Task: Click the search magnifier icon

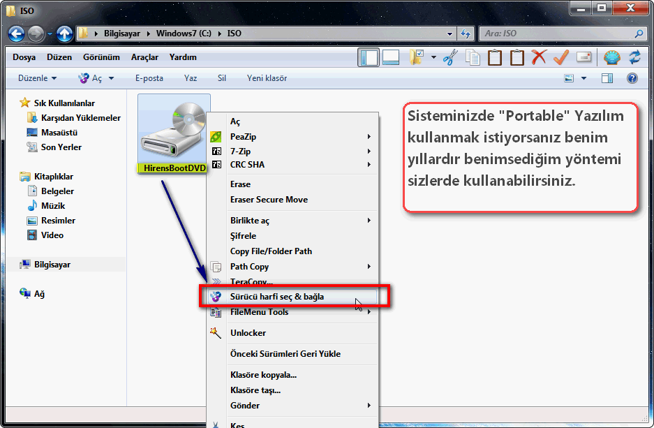Action: [639, 34]
